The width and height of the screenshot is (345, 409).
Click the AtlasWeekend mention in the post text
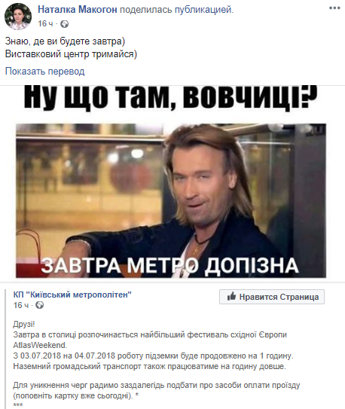[x=40, y=345]
